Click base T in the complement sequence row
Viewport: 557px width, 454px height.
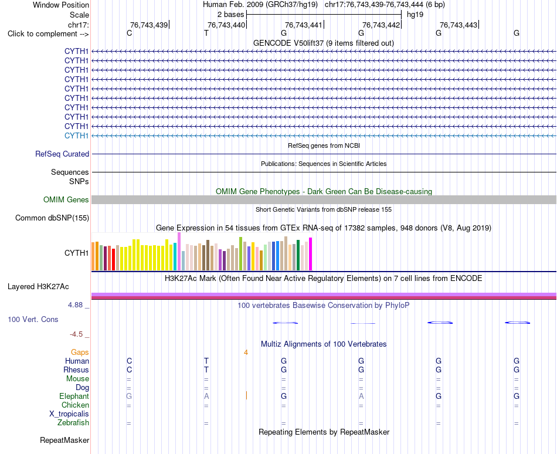pyautogui.click(x=206, y=33)
